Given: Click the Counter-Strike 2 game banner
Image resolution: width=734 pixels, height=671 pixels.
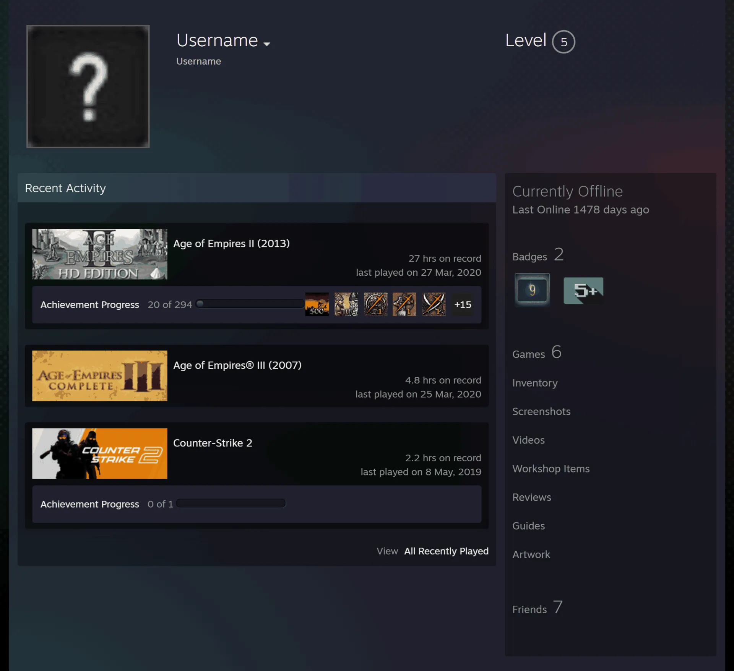Looking at the screenshot, I should coord(100,453).
